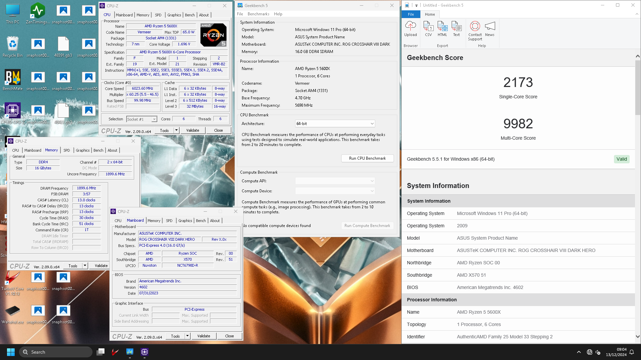Viewport: 641px width, 360px height.
Task: Expand Tools dropdown arrow in Memory CPU-Z
Action: (85, 266)
